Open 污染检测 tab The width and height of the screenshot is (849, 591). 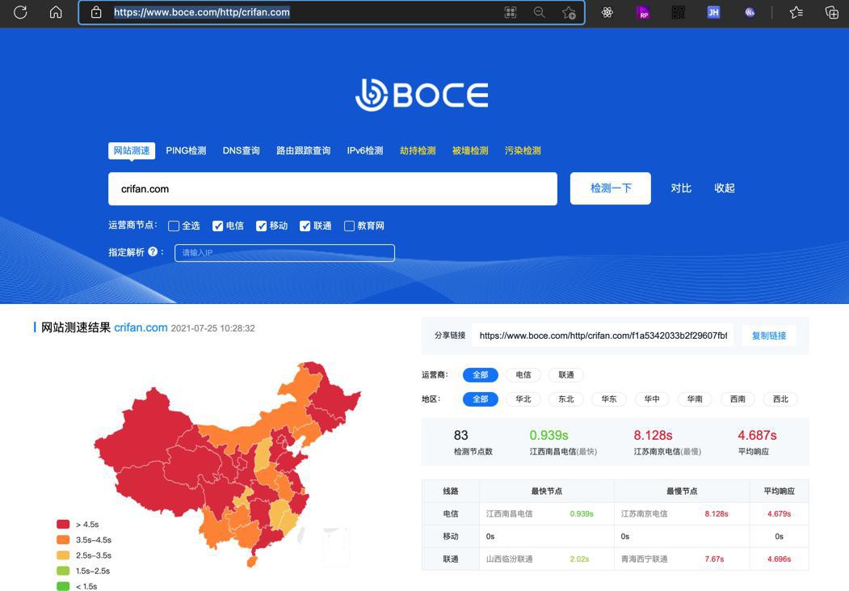523,150
